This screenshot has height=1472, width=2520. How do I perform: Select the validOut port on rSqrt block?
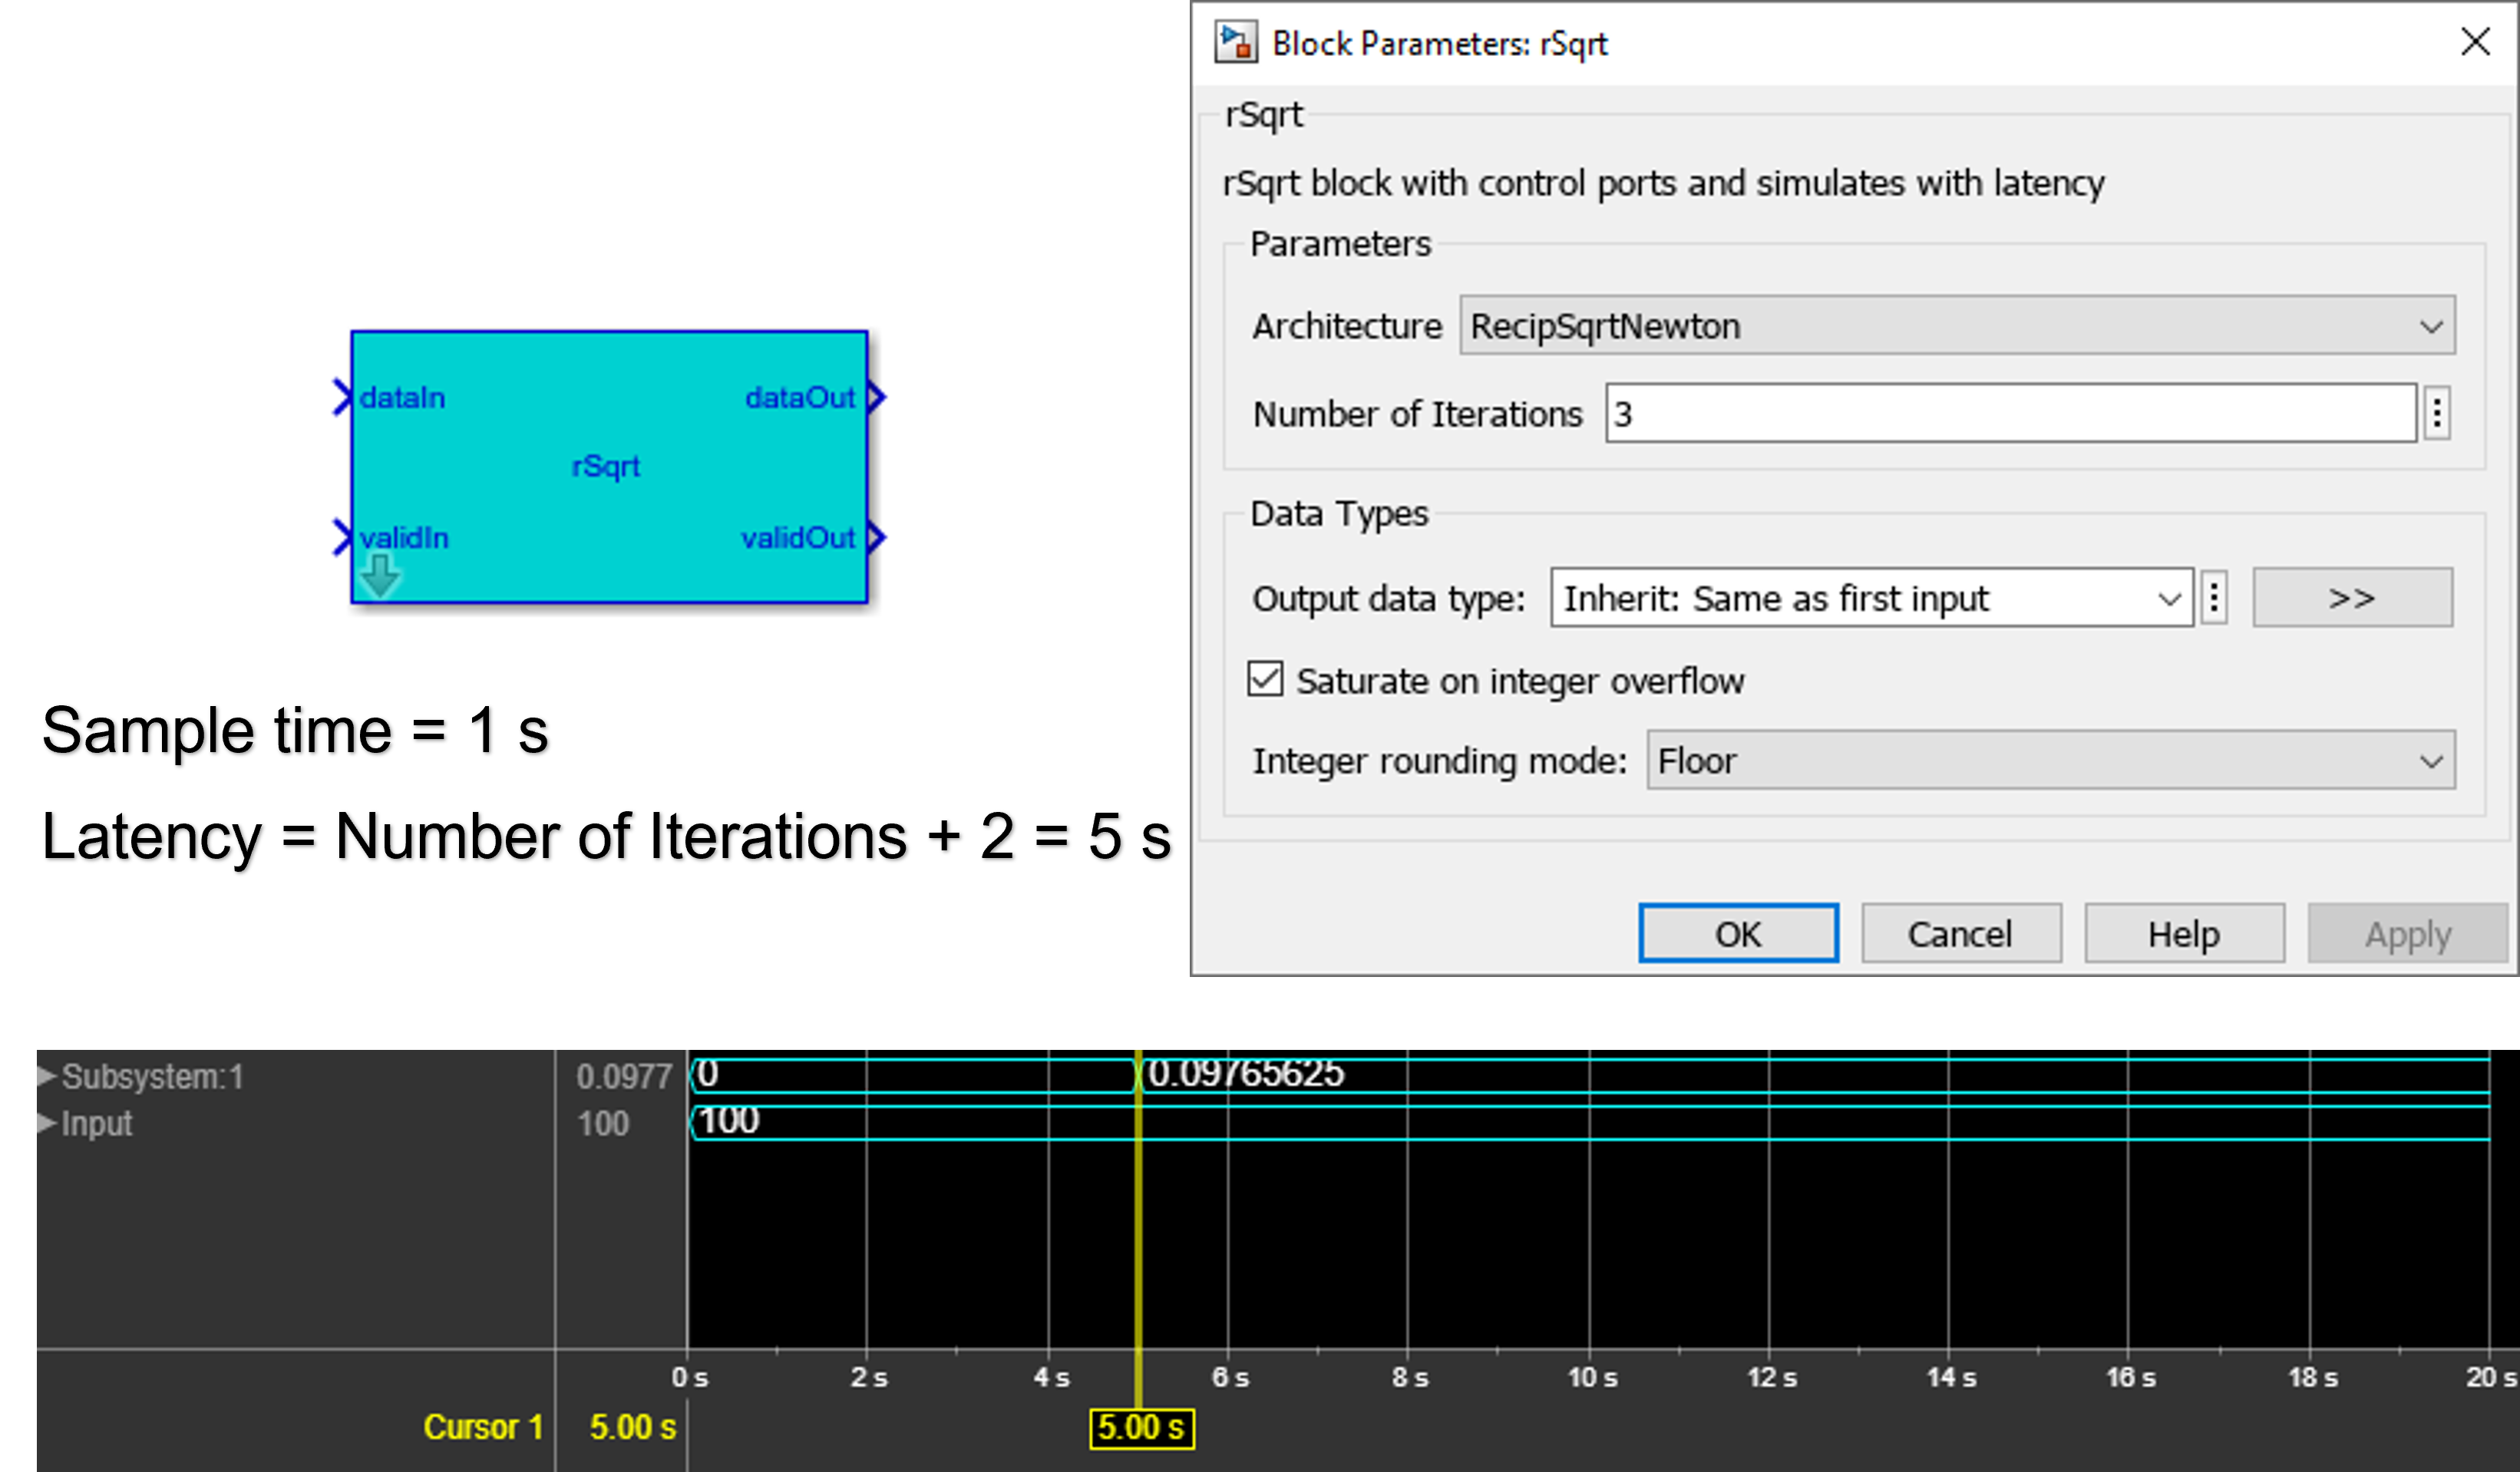pyautogui.click(x=876, y=537)
